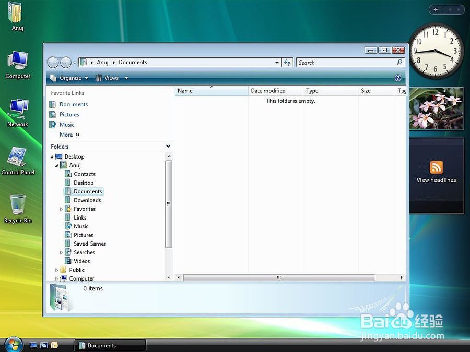Expand the Searches tree node
The image size is (470, 352).
(61, 252)
